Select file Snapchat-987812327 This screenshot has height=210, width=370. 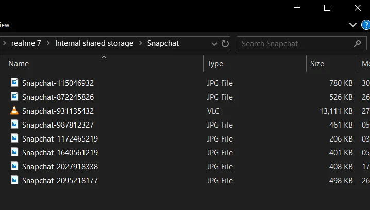pos(58,125)
